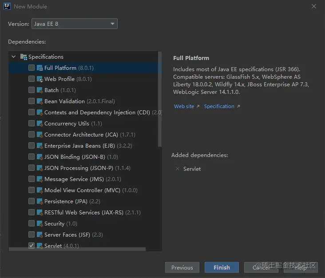The width and height of the screenshot is (325, 278).
Task: Click the Help button
Action: click(301, 267)
